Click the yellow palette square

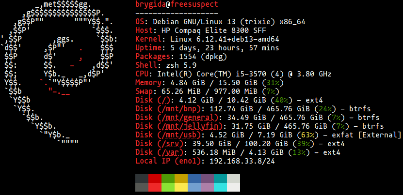[181, 187]
